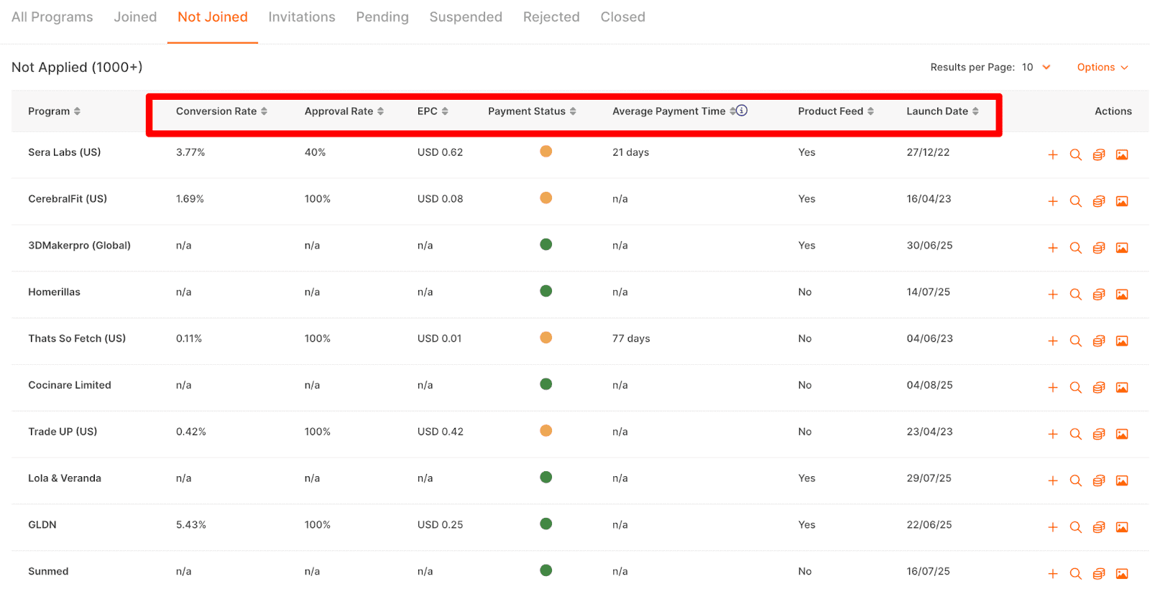
Task: Click the magnifier icon in Cocinare Limited row
Action: click(x=1076, y=388)
